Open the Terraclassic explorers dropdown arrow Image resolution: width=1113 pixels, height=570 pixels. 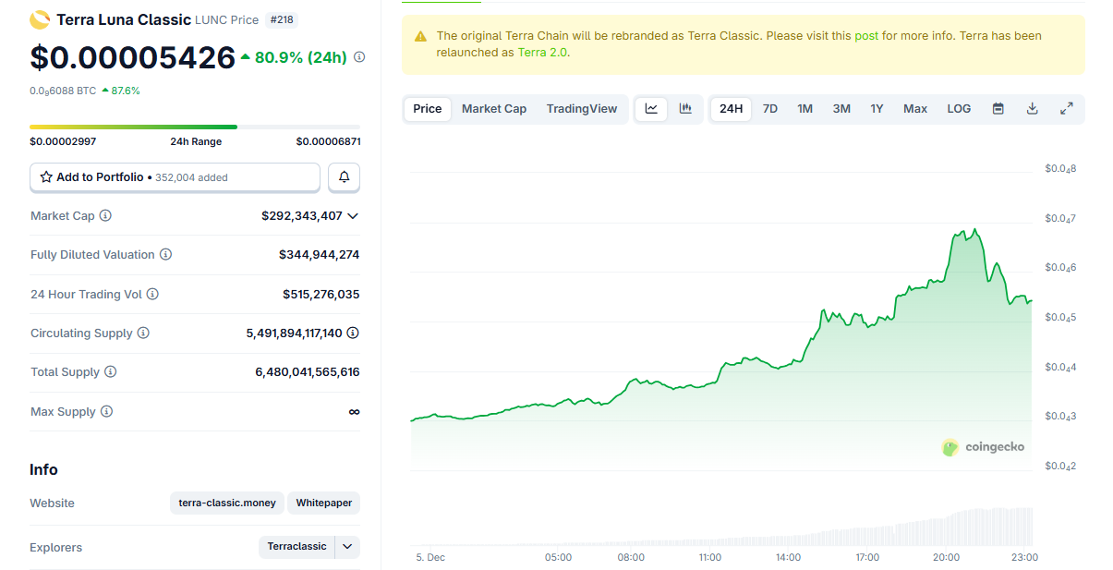347,547
